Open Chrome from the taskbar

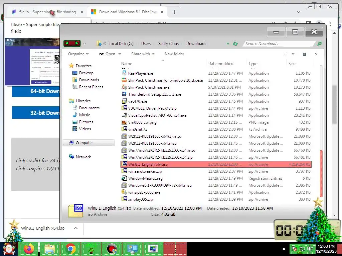click(70, 249)
